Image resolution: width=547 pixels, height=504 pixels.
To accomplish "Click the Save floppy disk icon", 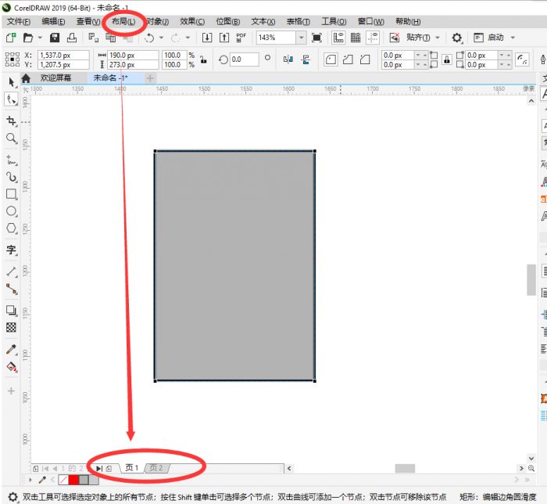I will (55, 38).
